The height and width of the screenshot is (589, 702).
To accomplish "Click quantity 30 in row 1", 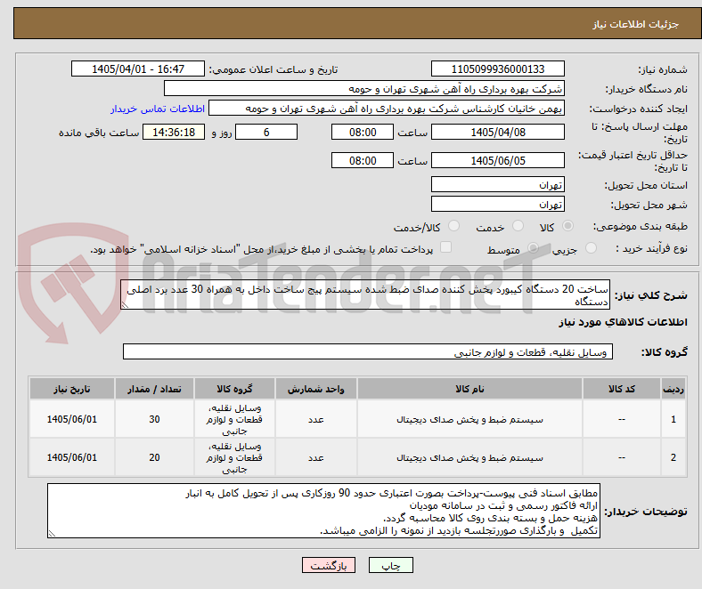I will click(x=154, y=419).
